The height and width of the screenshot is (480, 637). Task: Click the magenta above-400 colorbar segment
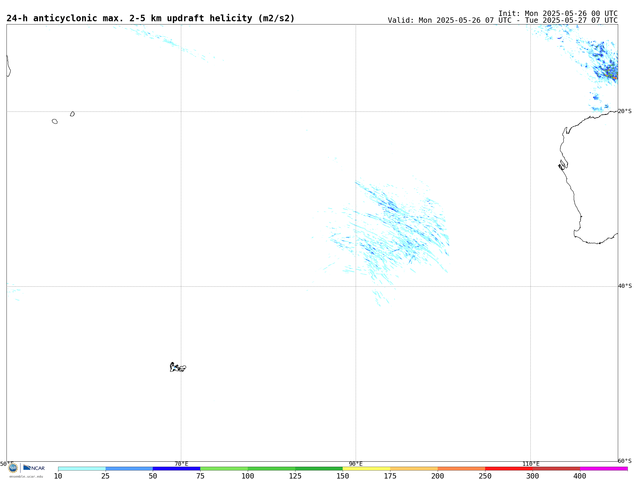coord(604,469)
